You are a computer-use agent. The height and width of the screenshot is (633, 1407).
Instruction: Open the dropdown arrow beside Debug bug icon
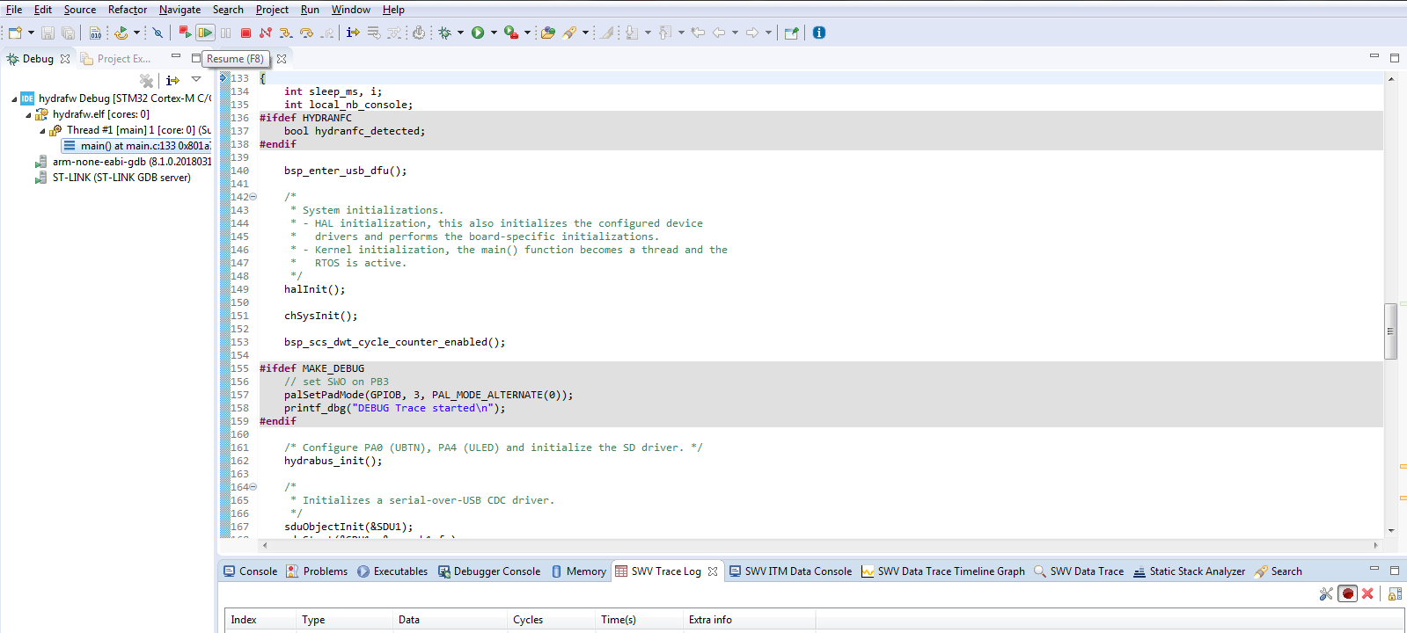pyautogui.click(x=460, y=33)
